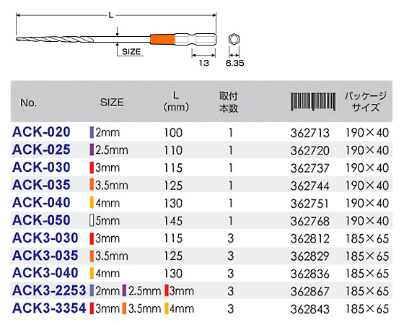Image resolution: width=404 pixels, height=325 pixels.
Task: Click the drill bit spiral tip illustration
Action: [x=55, y=39]
